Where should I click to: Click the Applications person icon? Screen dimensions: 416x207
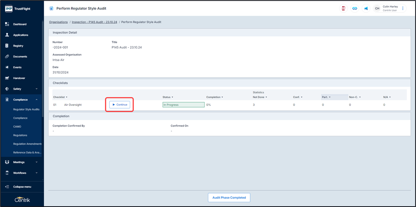pyautogui.click(x=7, y=35)
